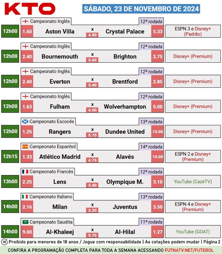Click the Saudi flag icon for Campeonato Saudita

(25, 222)
